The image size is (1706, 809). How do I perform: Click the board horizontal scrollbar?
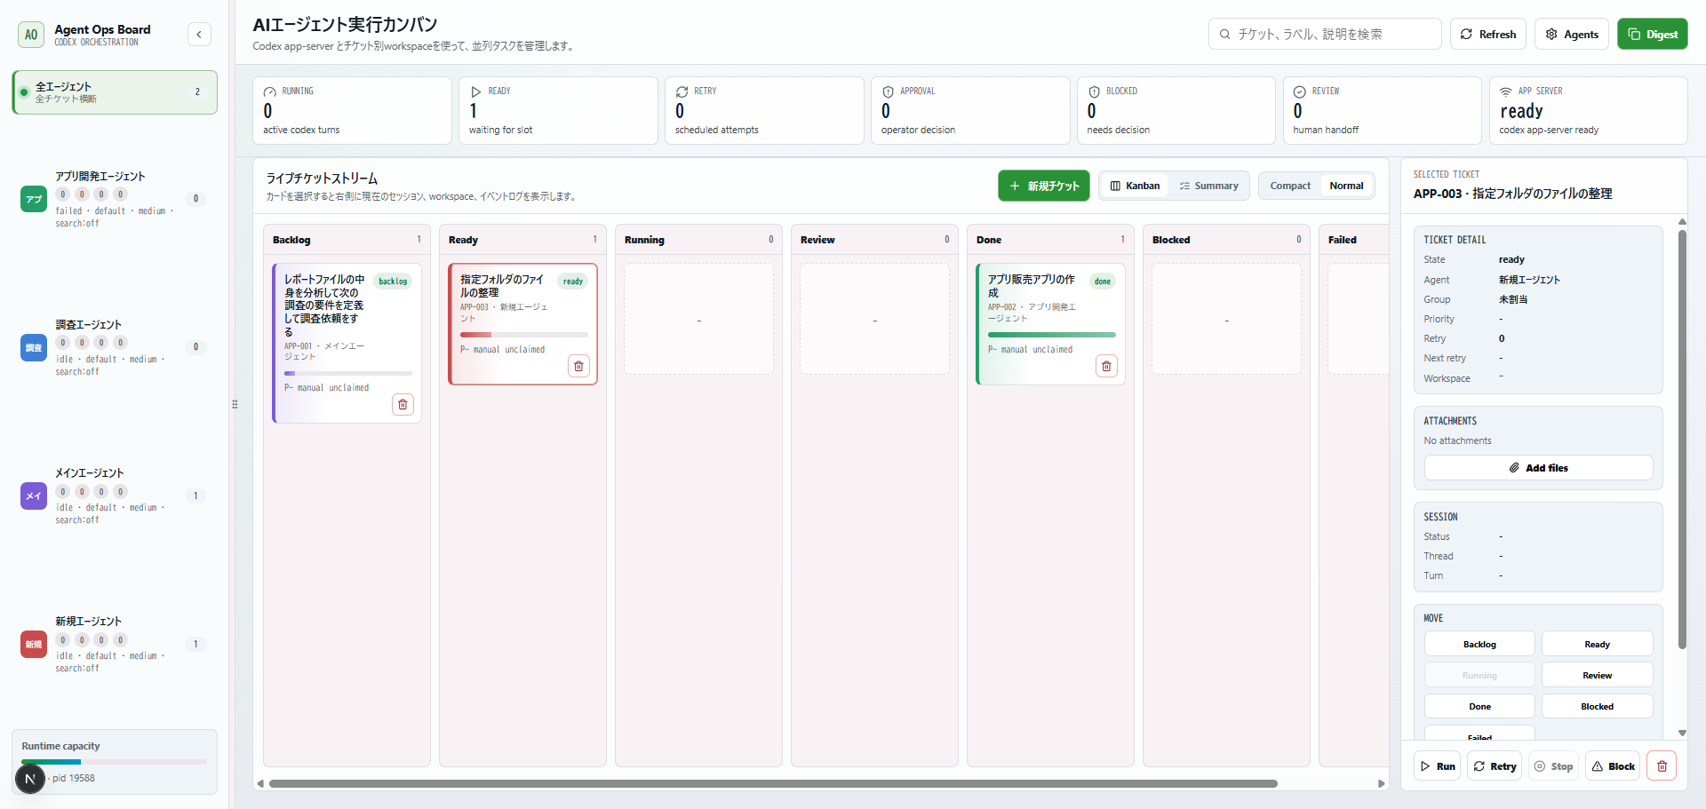click(773, 784)
